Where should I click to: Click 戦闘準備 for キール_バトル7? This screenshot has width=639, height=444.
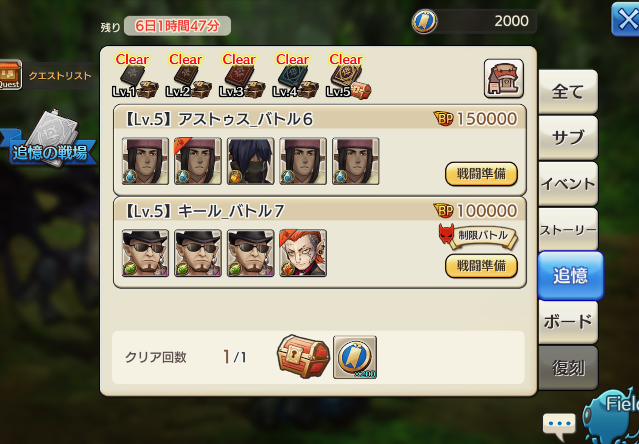coord(481,266)
